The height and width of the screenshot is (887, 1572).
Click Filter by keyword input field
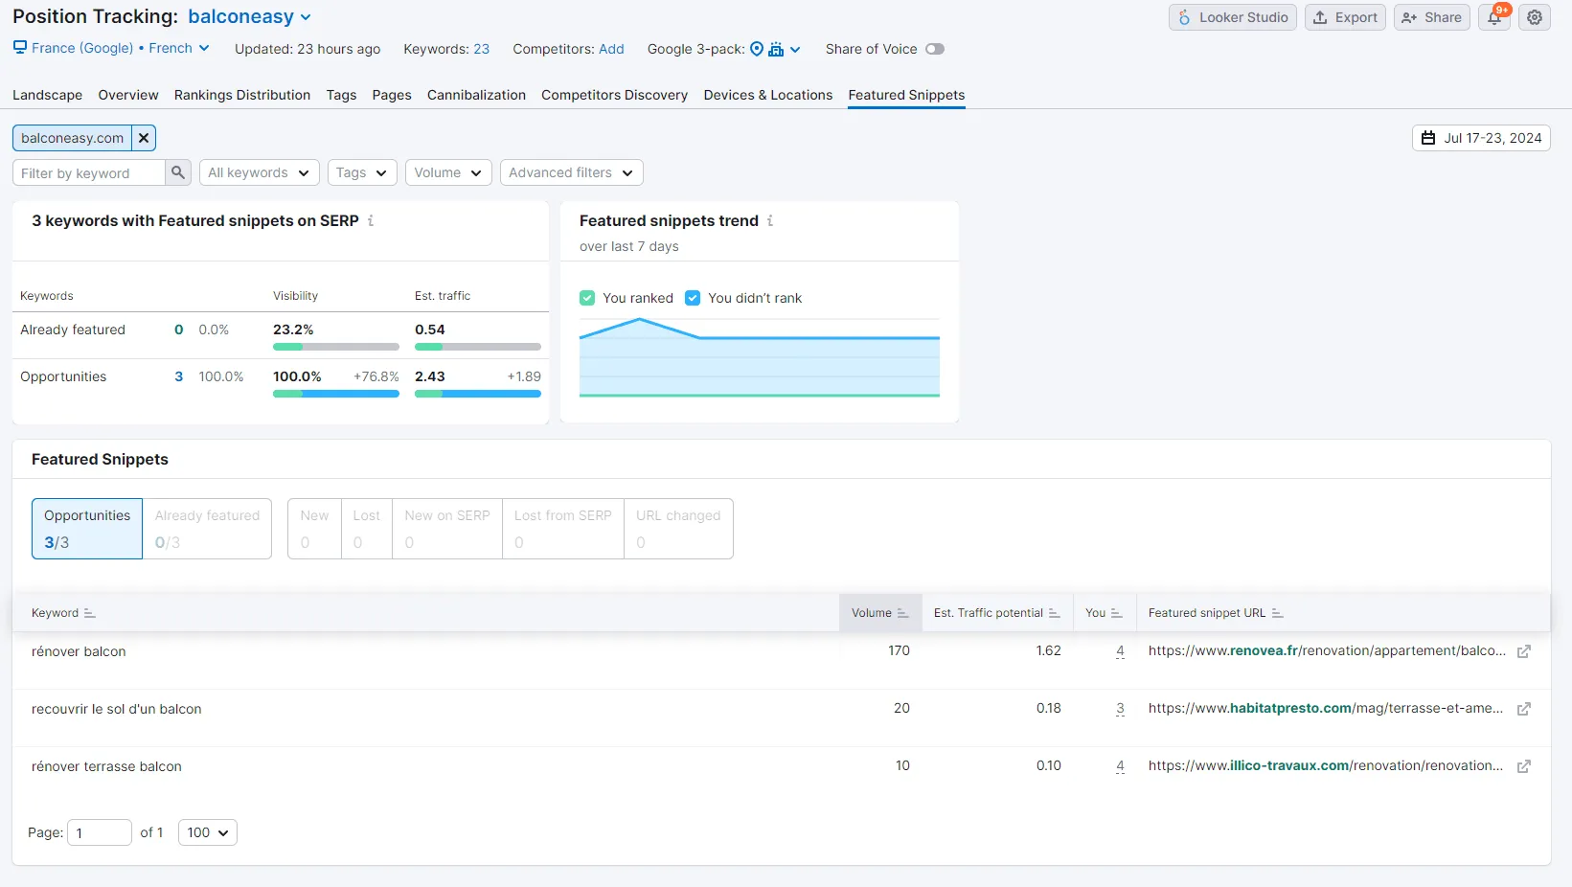(89, 172)
